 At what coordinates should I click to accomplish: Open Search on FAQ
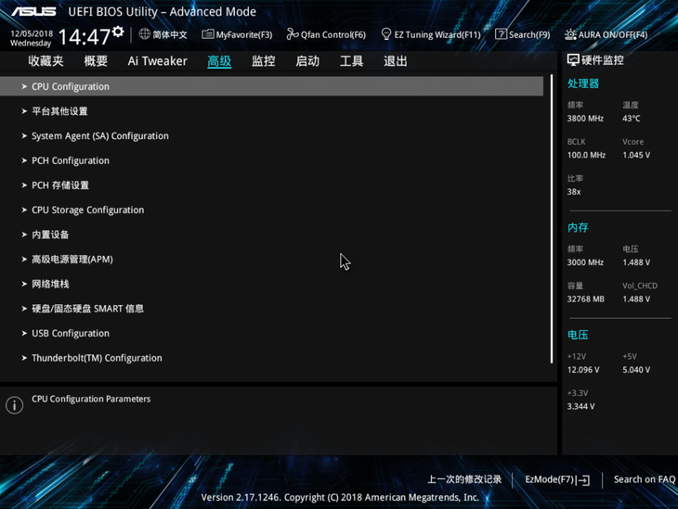[645, 479]
